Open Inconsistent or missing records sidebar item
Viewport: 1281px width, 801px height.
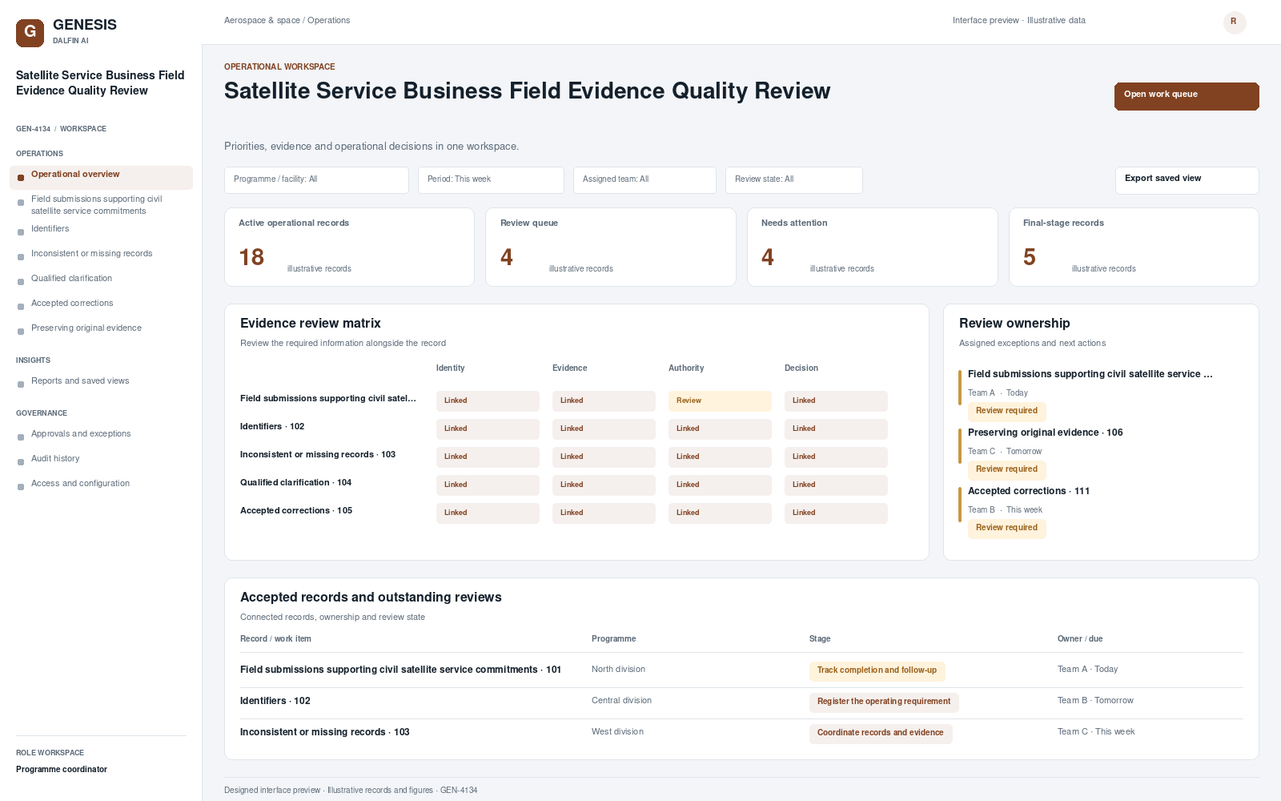[101, 254]
